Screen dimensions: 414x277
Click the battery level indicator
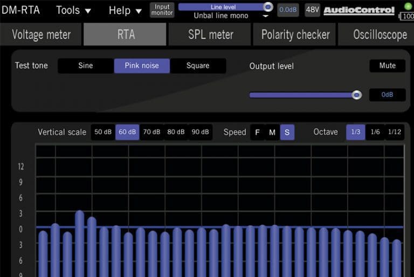[407, 16]
